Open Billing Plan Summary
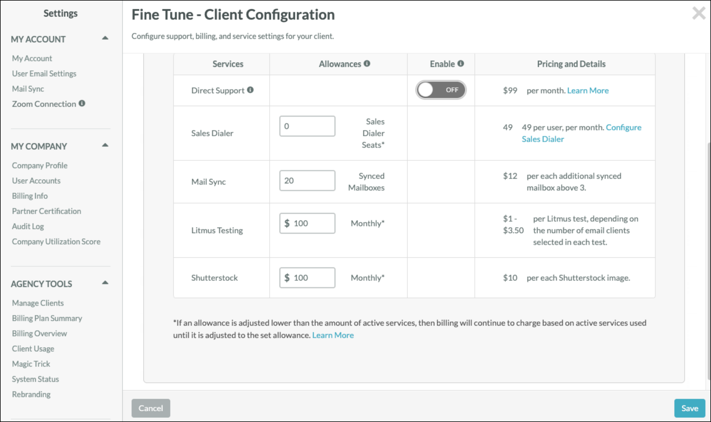 47,318
